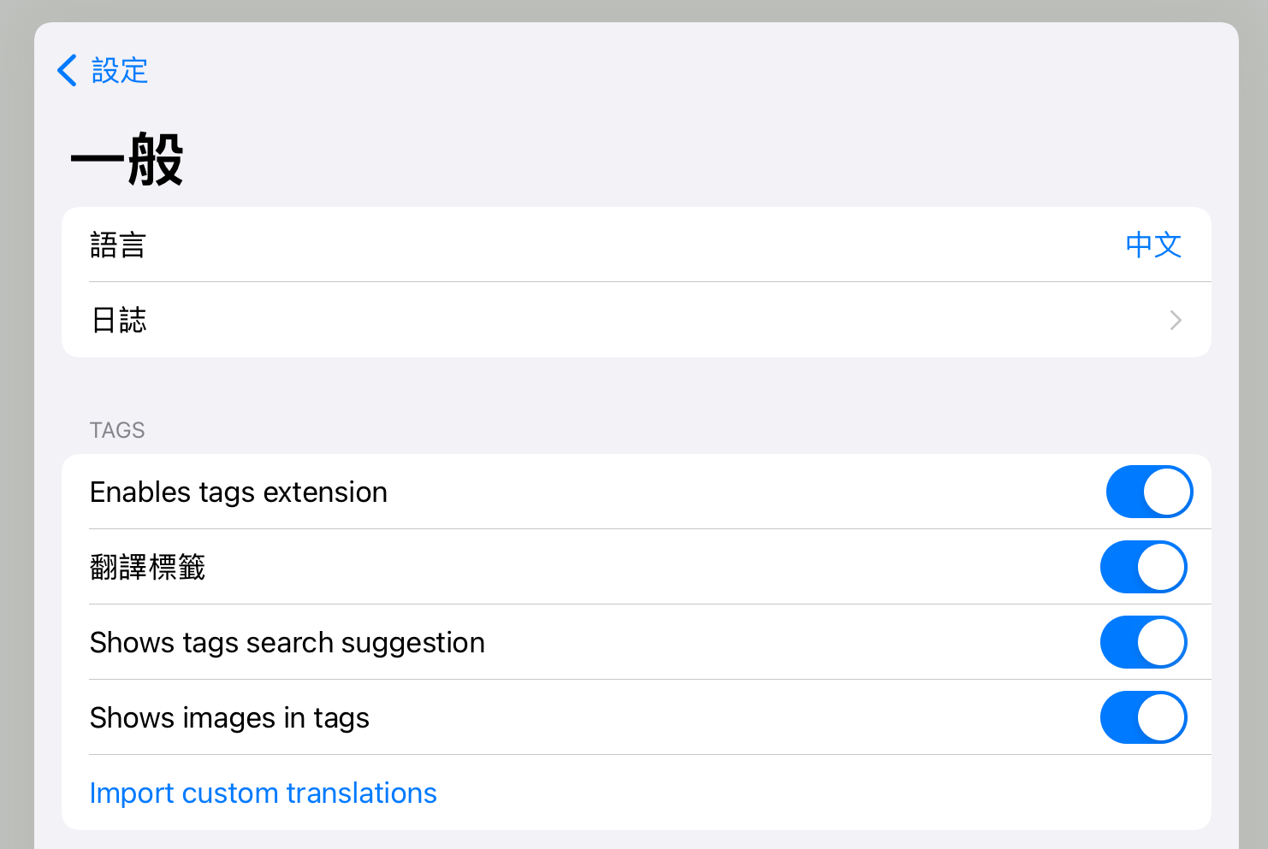Select the 翻譯標籤 label text
1268x849 pixels.
147,567
